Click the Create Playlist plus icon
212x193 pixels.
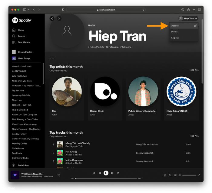point(14,52)
